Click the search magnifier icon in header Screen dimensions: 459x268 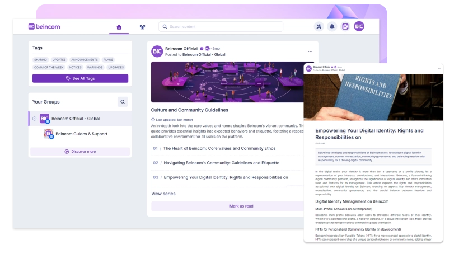click(x=165, y=27)
